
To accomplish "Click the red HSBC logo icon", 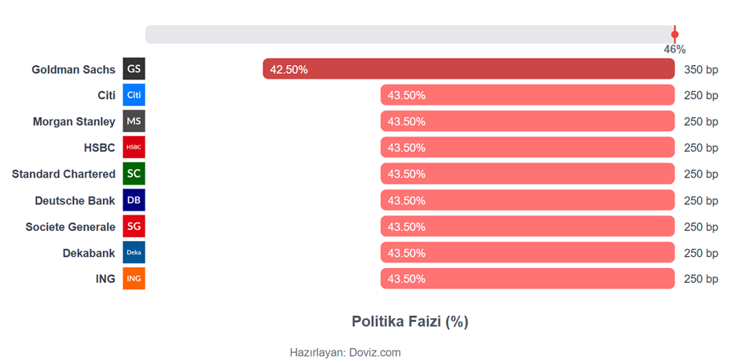I will pyautogui.click(x=134, y=147).
